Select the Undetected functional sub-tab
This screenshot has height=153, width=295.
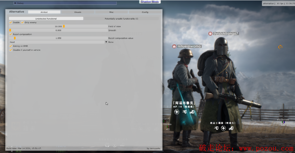coord(46,19)
